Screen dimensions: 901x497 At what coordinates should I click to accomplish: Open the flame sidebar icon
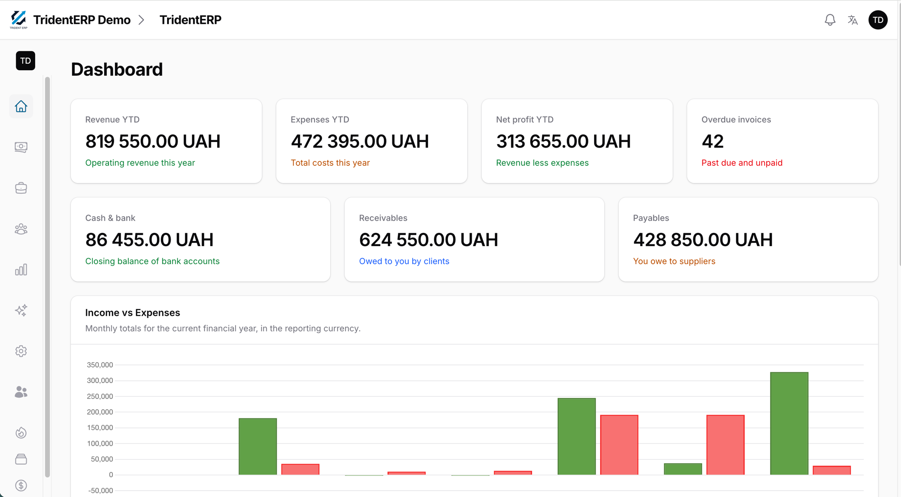[x=21, y=433]
